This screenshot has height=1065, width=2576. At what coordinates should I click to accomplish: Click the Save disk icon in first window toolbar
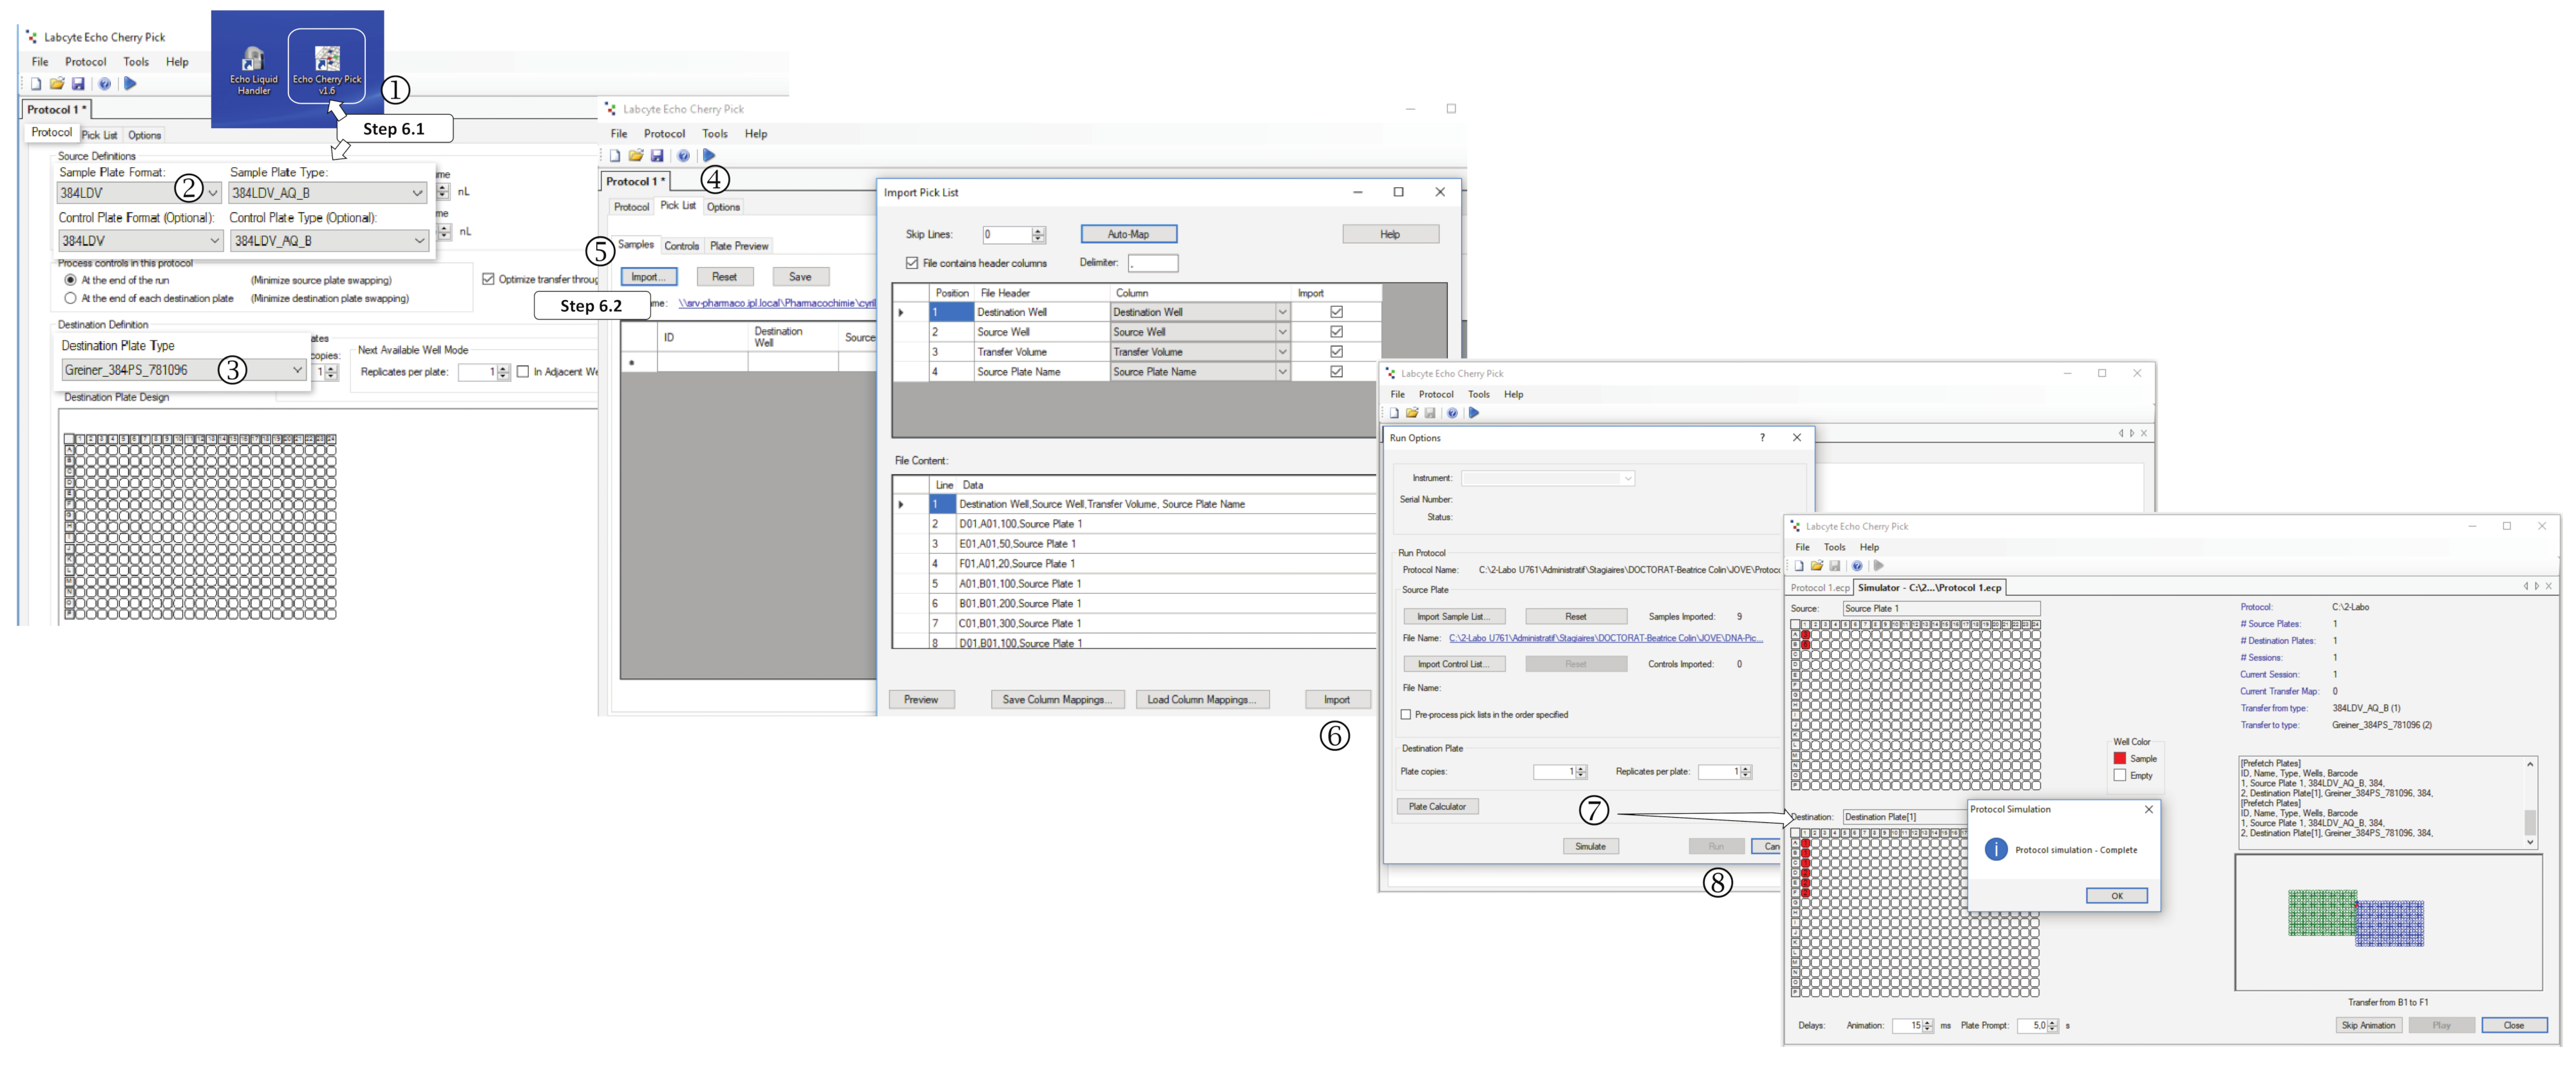coord(78,84)
